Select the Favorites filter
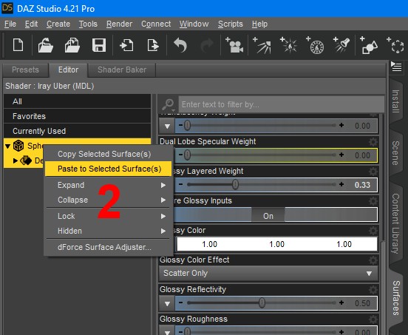 78,116
